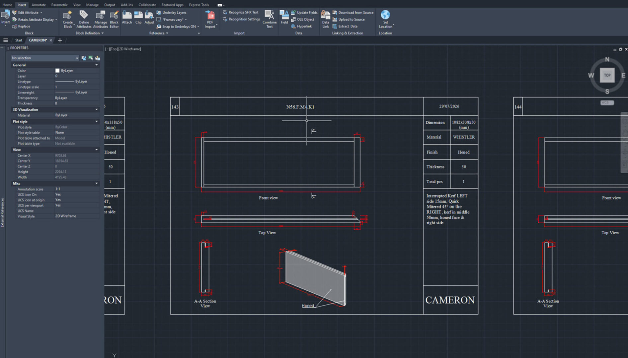Screen dimensions: 628x358
Task: Collapse the 3D Visualization section
Action: 97,109
